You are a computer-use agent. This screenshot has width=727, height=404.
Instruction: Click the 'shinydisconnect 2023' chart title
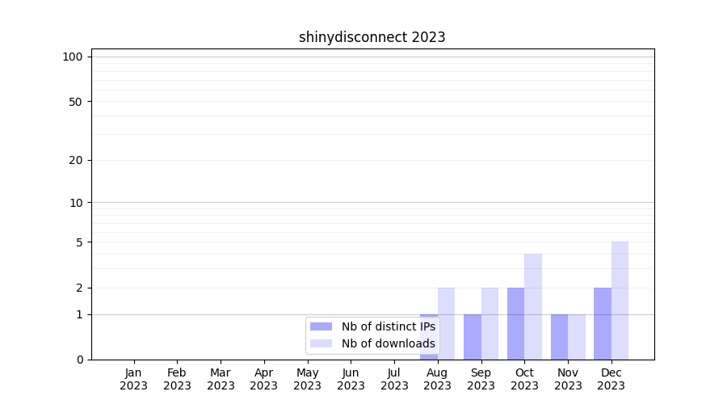click(372, 37)
